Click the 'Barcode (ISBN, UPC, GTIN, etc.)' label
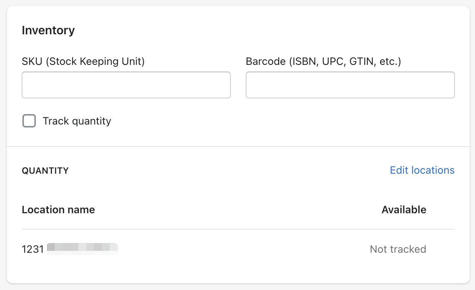The height and width of the screenshot is (290, 475). coord(323,61)
